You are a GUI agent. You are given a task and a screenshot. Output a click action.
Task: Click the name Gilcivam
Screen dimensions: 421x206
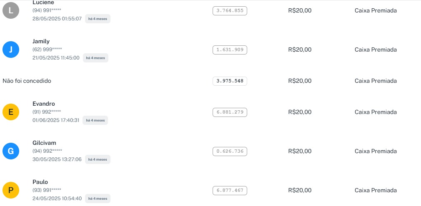[44, 143]
